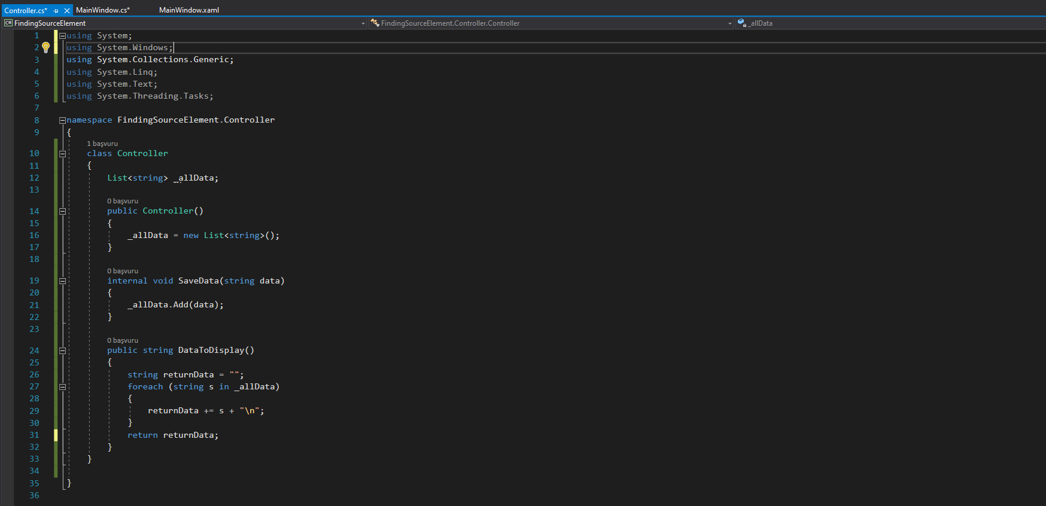
Task: Click the 'DataToDisplay()' method name
Action: coord(216,350)
